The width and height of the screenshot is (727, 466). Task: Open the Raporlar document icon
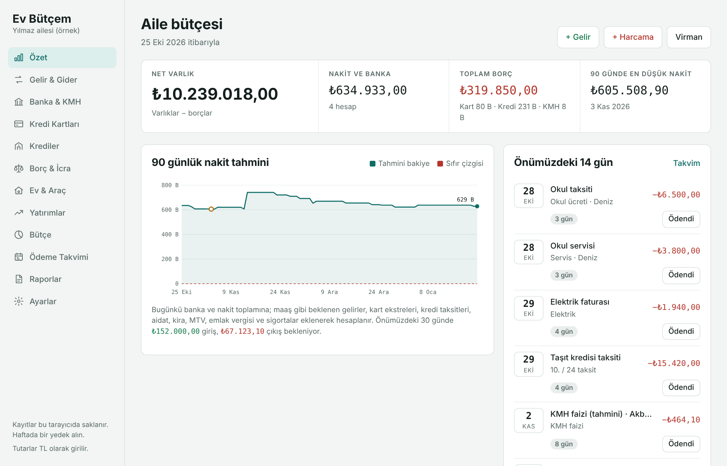click(19, 279)
